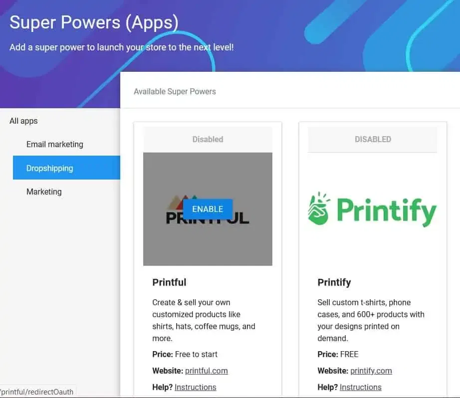Switch to the Available Super Powers tab
The image size is (460, 398).
[x=175, y=91]
